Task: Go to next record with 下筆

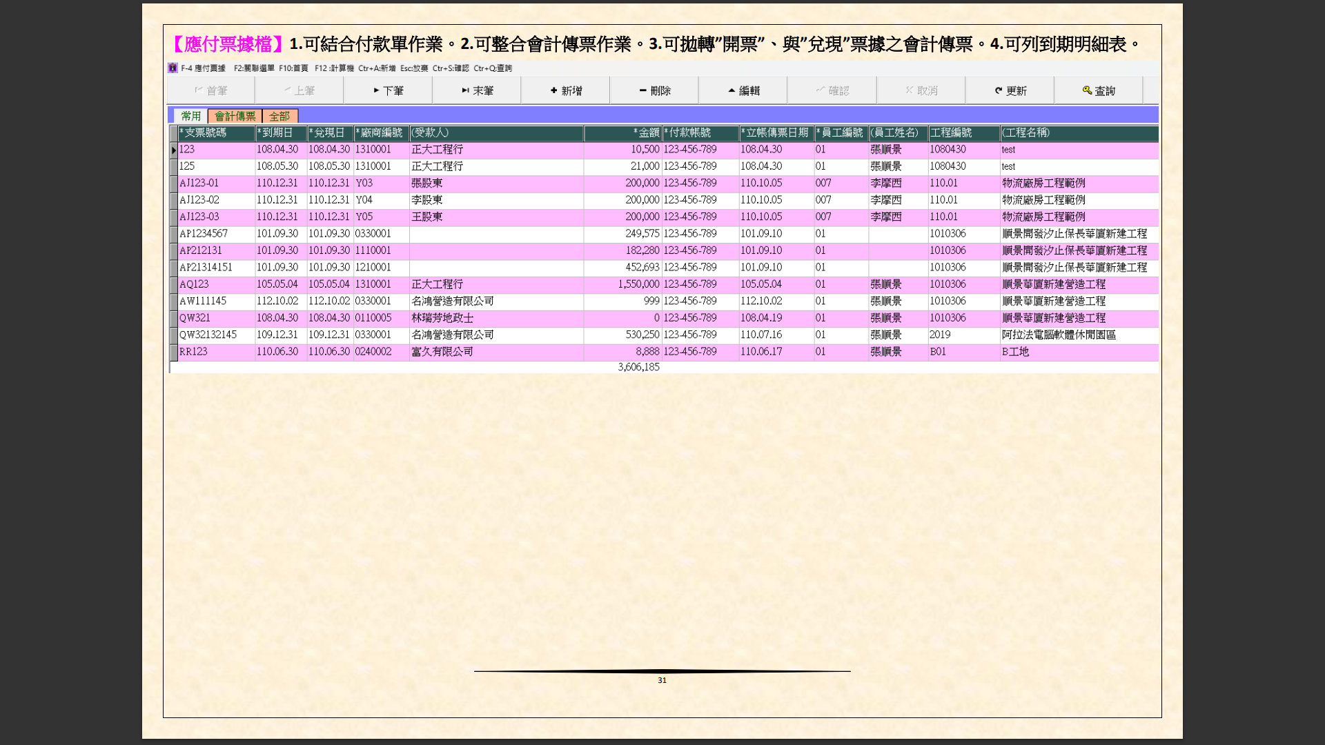Action: coord(388,90)
